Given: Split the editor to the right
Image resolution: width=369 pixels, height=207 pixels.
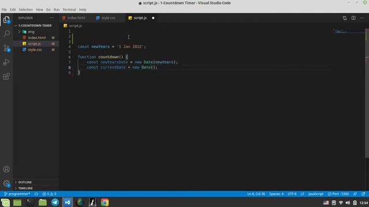Looking at the screenshot, I should [353, 18].
